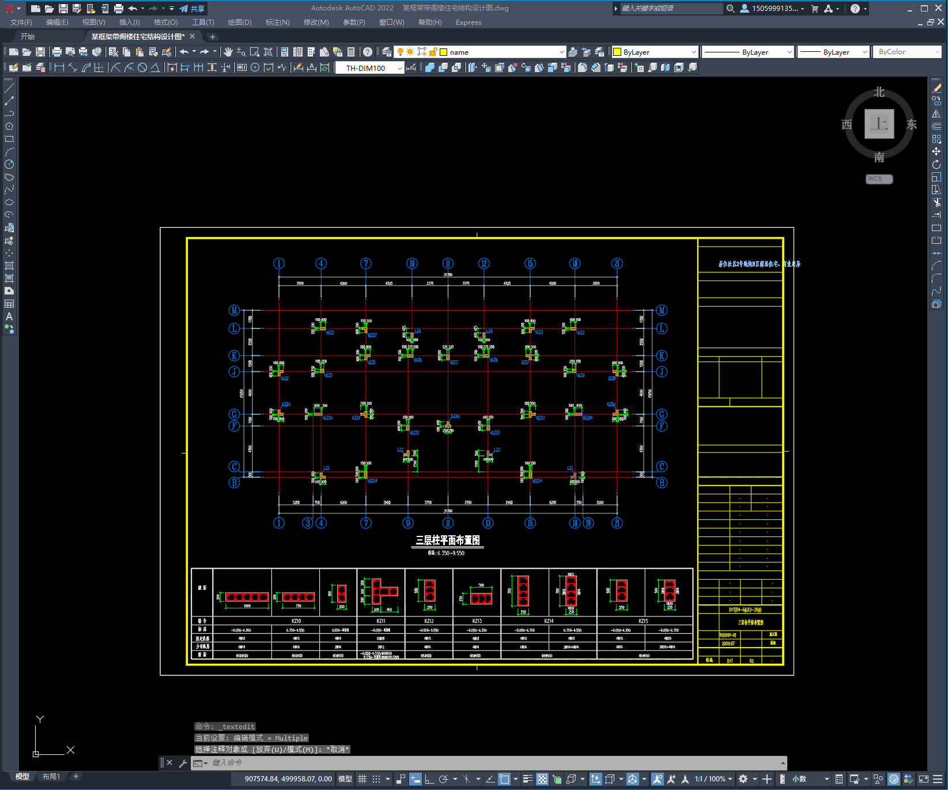Toggle lineweight display in status bar

coord(527,779)
